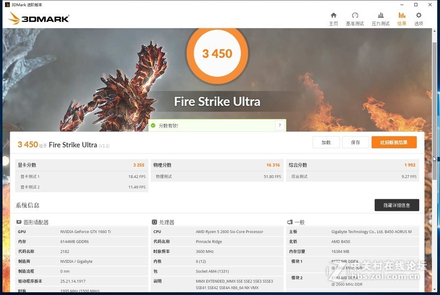440x295 pixels.
Task: Click the NVIDIA / Gigabyte manufacturer value
Action: coord(76,261)
